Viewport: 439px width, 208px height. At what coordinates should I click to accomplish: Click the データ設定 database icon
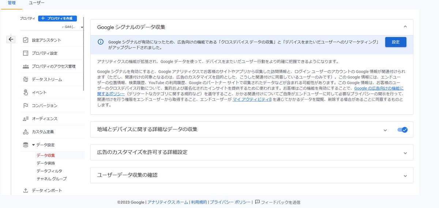26,145
